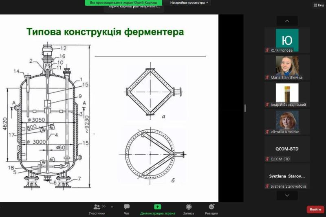Click the green Share Screen icon
Screen dimensions: 326x217
coord(157,206)
